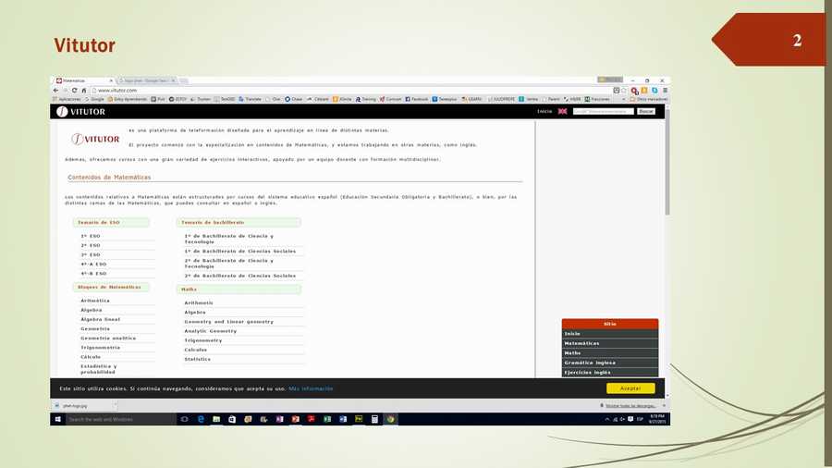The height and width of the screenshot is (468, 832).
Task: Open 1º de Bachillerato de Ciencias Sociales
Action: click(239, 251)
